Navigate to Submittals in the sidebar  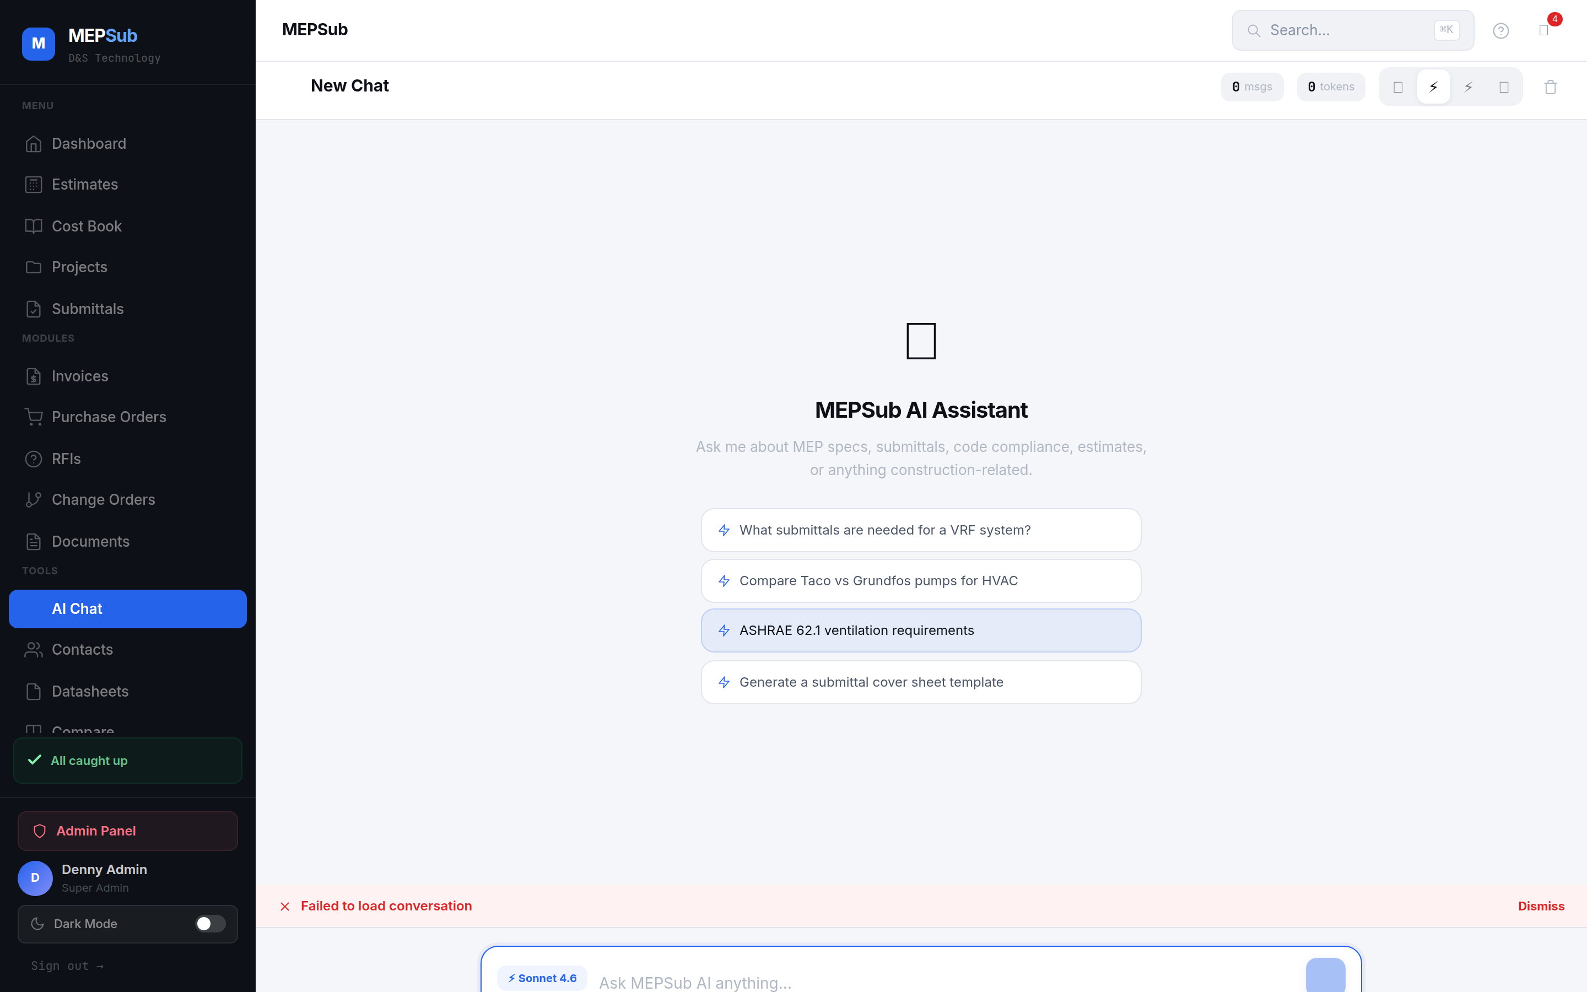(x=87, y=309)
